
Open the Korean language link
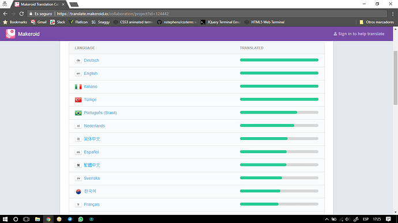point(90,191)
